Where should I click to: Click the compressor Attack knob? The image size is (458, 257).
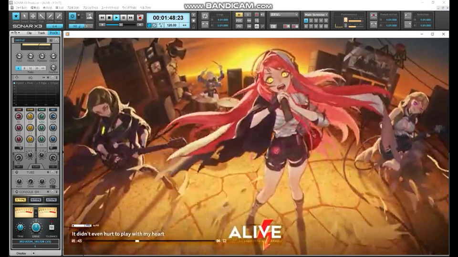coord(31,56)
